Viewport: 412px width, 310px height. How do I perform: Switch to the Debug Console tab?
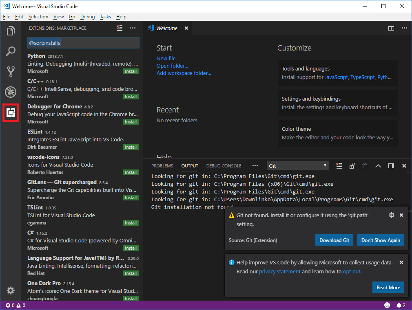pyautogui.click(x=224, y=166)
